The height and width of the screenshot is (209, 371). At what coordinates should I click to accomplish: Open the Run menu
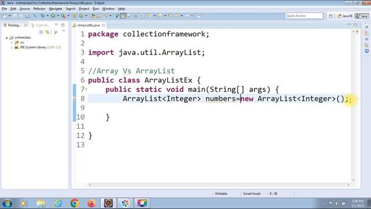96,9
